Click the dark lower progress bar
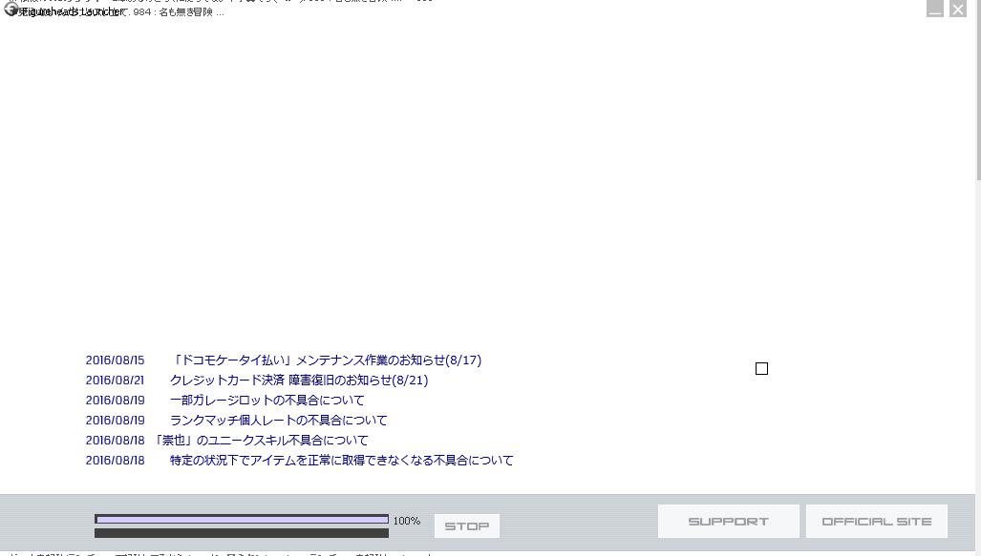981x556 pixels. pyautogui.click(x=242, y=533)
